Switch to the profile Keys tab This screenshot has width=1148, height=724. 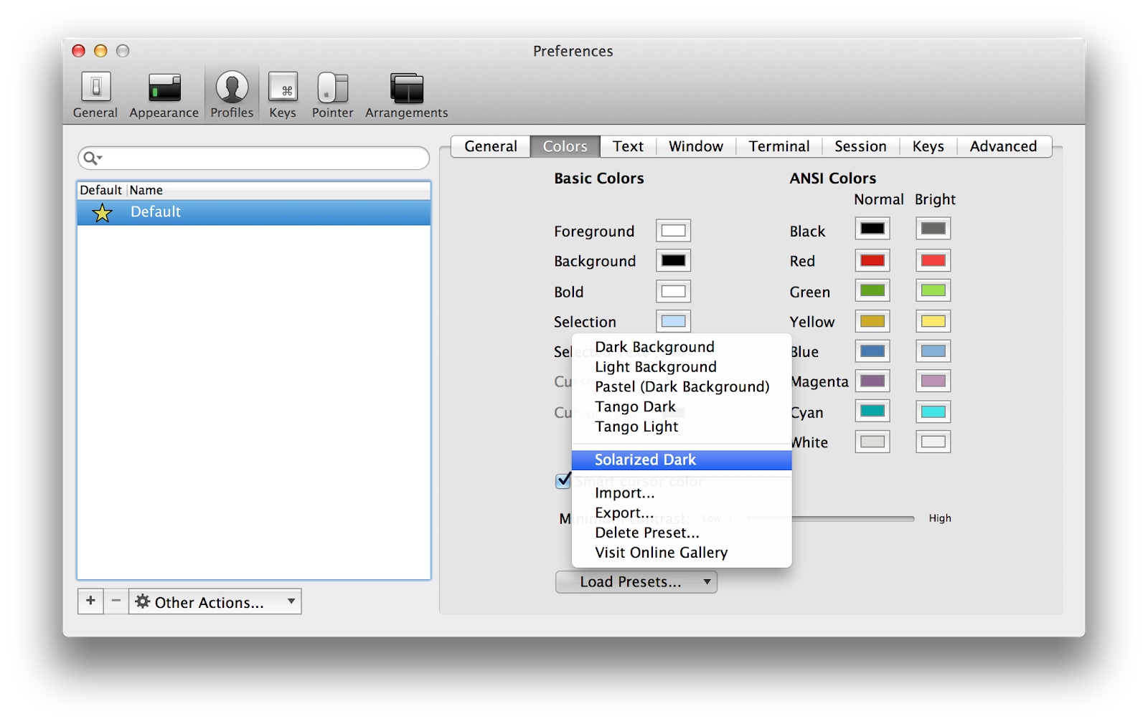coord(928,146)
